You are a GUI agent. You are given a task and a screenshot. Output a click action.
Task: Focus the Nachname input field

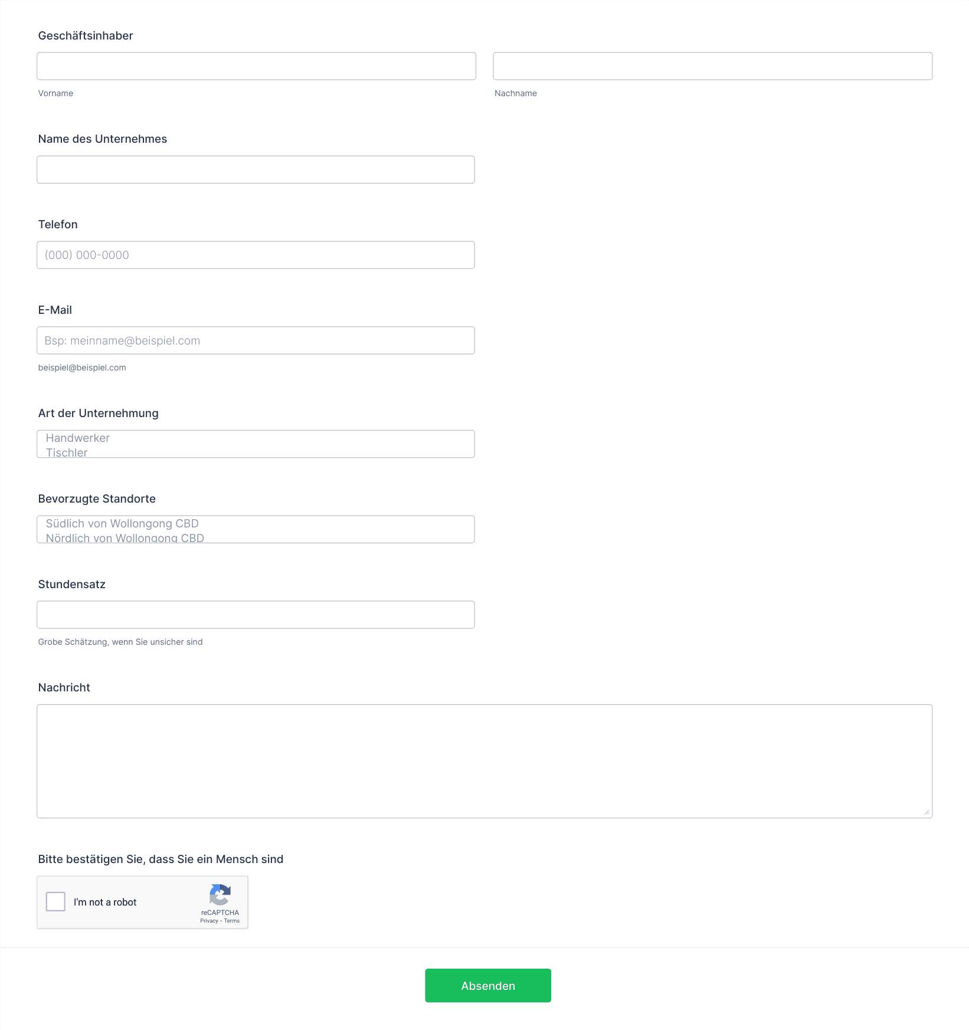pyautogui.click(x=713, y=66)
